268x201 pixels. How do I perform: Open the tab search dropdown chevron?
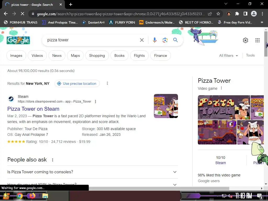tap(226, 4)
